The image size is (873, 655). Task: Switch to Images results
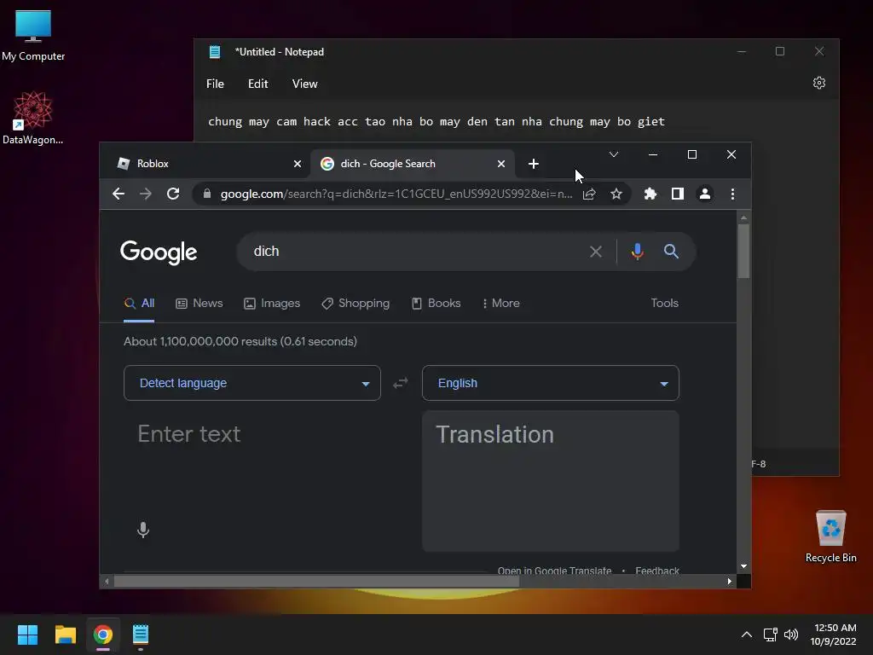tap(272, 303)
